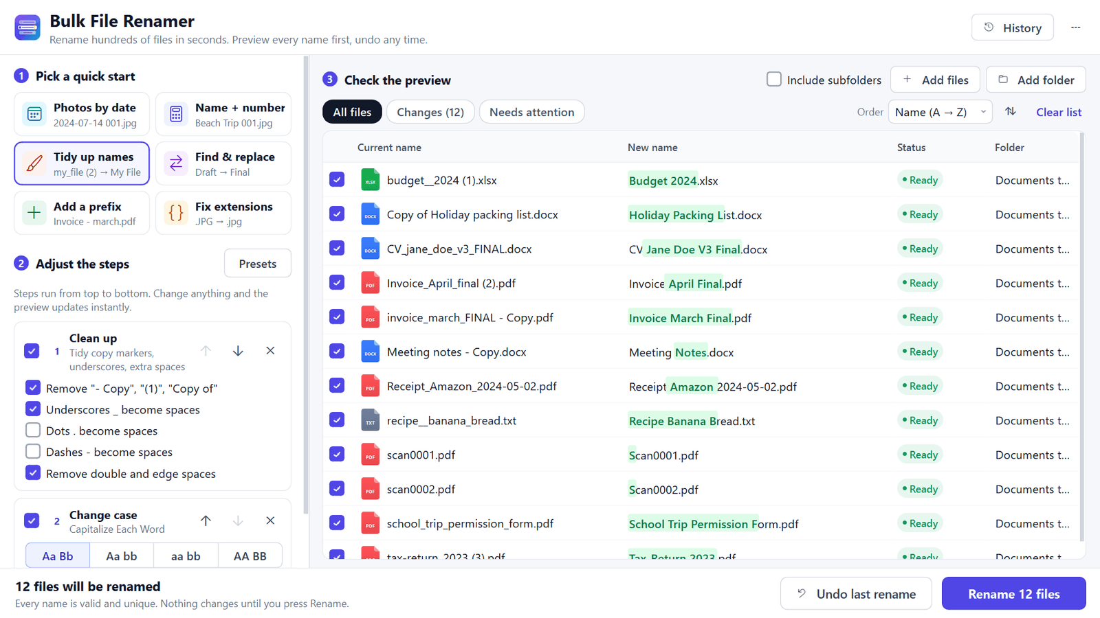Click the CV_jane_doe docx file icon
Screen dimensions: 1100x618
coord(371,249)
